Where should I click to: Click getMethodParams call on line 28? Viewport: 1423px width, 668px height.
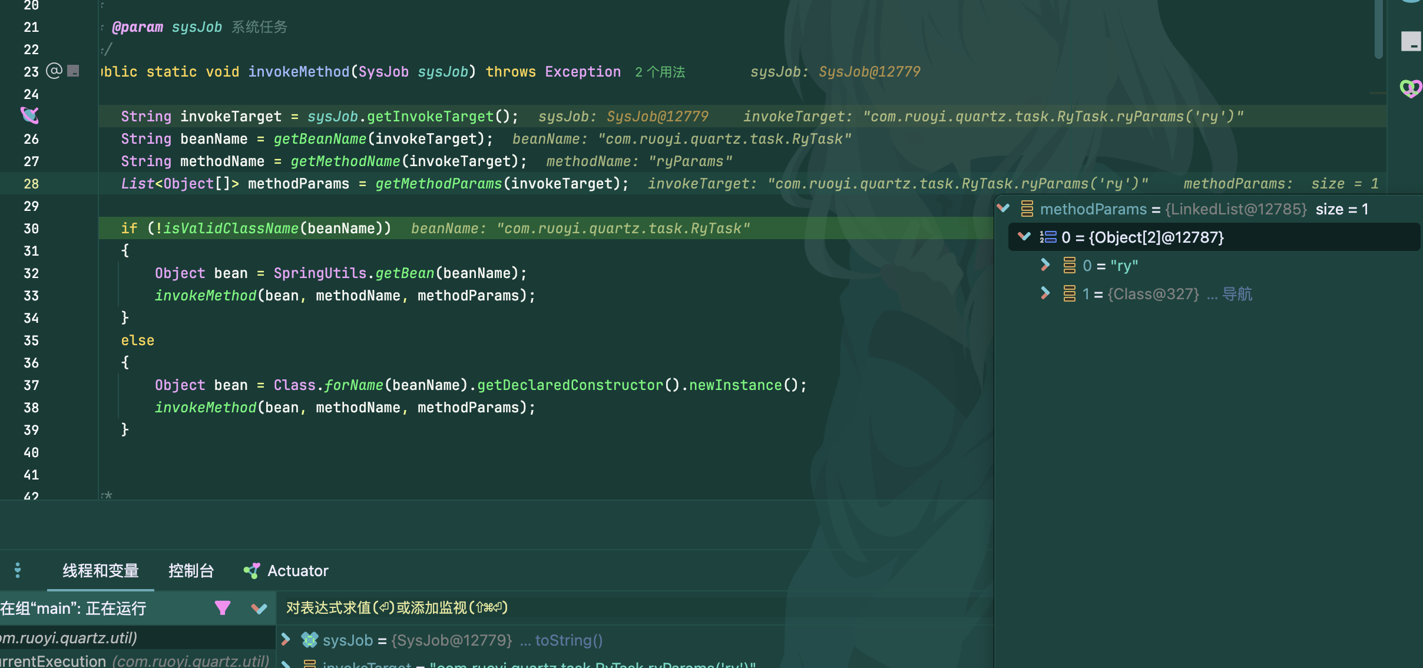tap(439, 184)
